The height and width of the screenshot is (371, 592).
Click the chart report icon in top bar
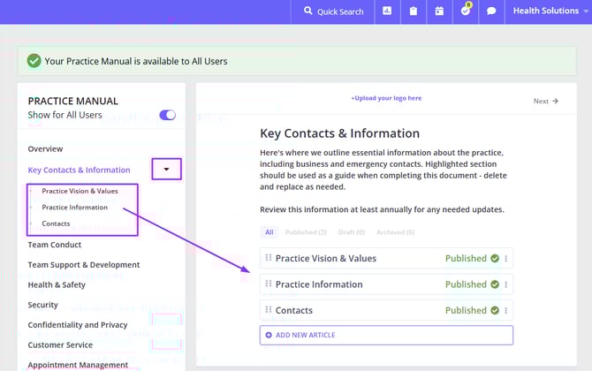pyautogui.click(x=387, y=11)
